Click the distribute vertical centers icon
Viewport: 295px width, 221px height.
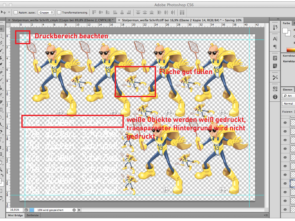[145, 12]
